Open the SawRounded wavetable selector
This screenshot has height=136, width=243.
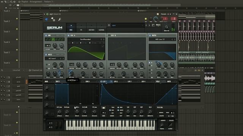coord(85,39)
